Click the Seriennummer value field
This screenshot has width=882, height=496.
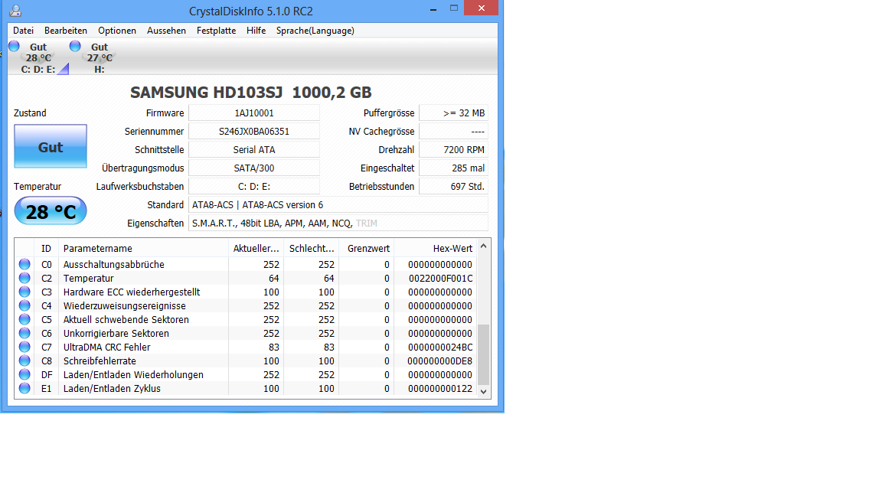(x=254, y=131)
